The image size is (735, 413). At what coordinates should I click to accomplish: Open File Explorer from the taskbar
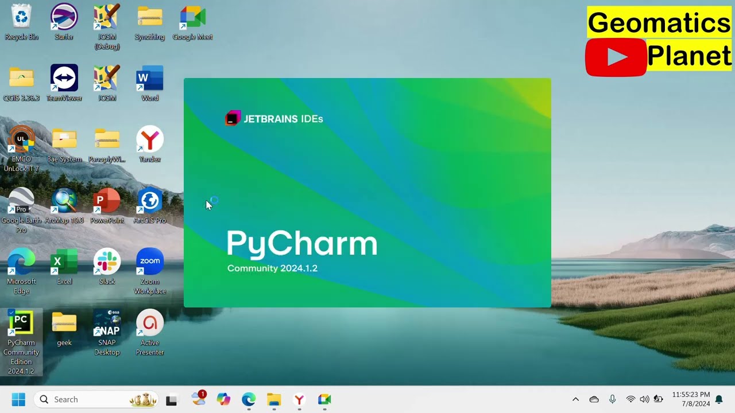274,399
